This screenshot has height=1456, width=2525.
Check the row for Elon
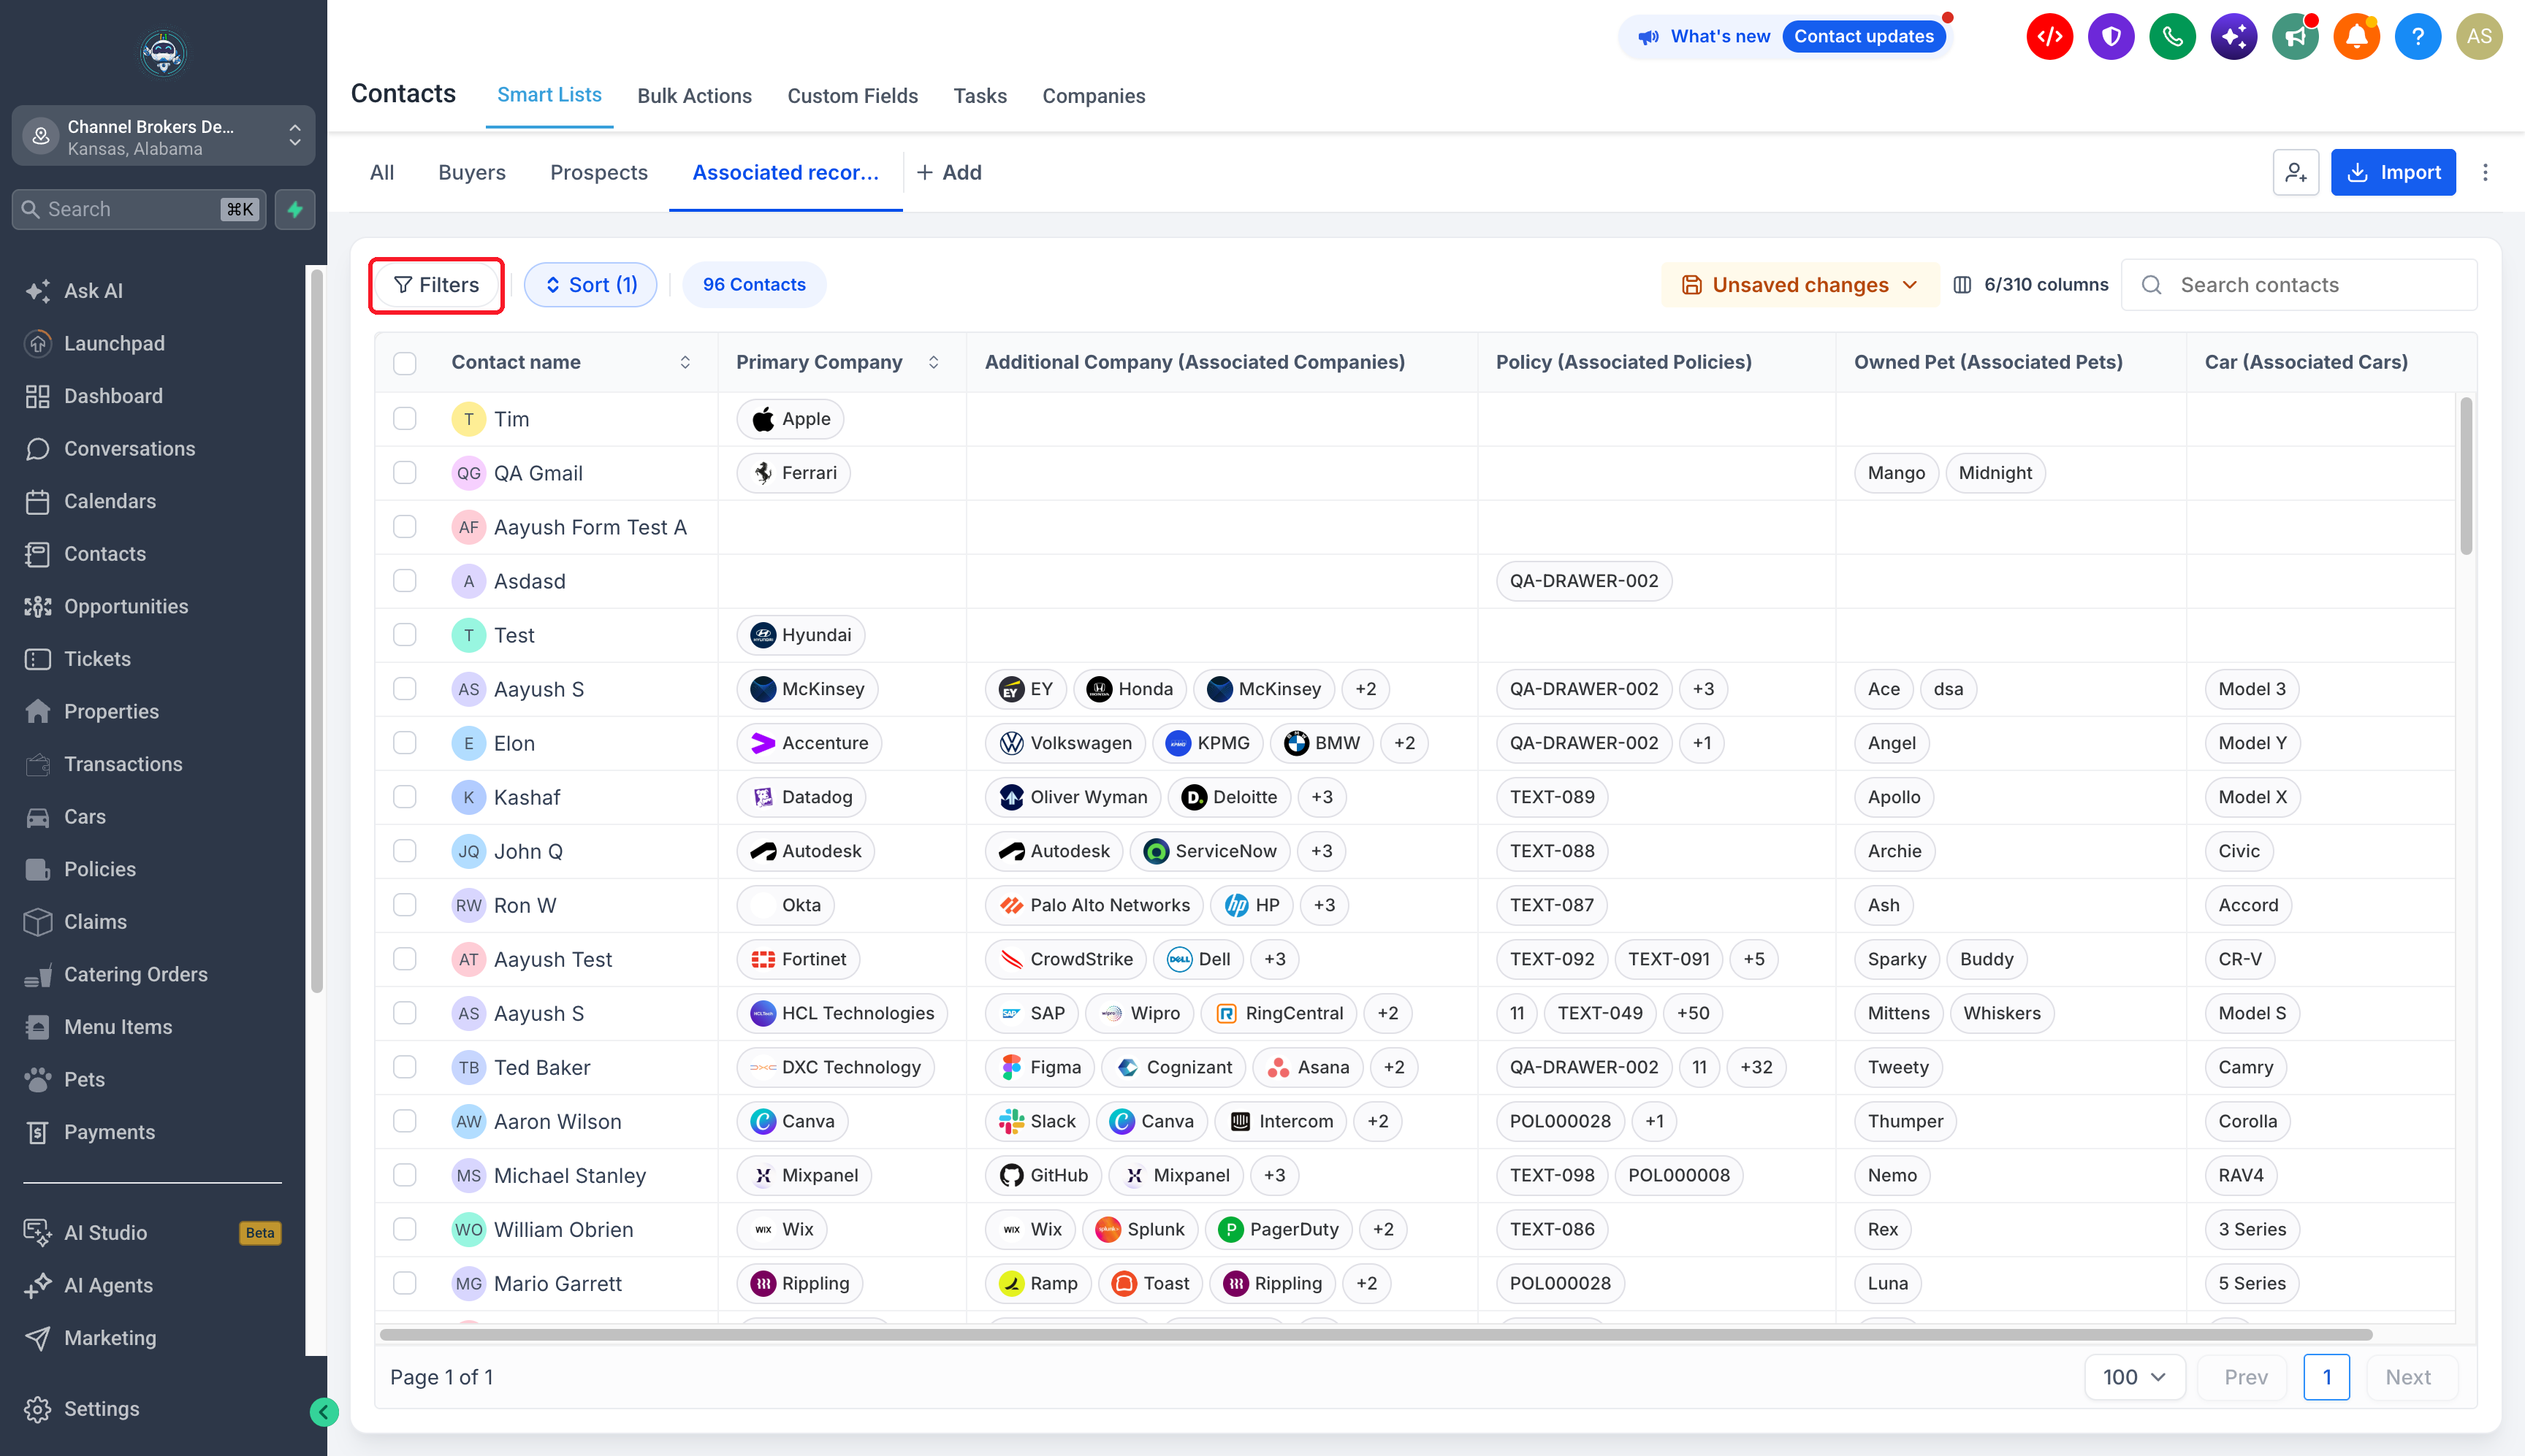(x=404, y=743)
